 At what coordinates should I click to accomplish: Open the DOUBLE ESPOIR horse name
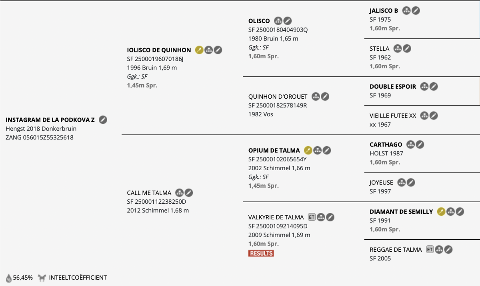[393, 87]
